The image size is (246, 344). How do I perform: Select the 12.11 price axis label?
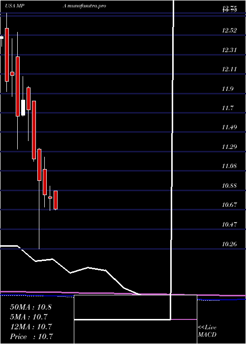(229, 69)
